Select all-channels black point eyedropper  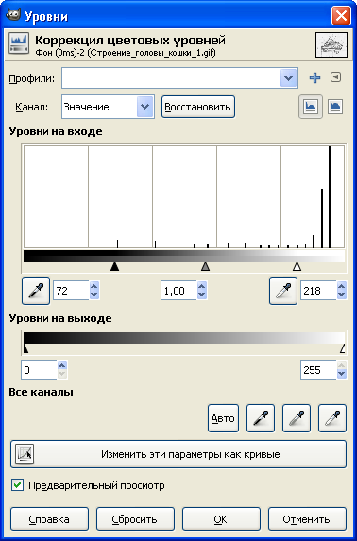coord(261,418)
